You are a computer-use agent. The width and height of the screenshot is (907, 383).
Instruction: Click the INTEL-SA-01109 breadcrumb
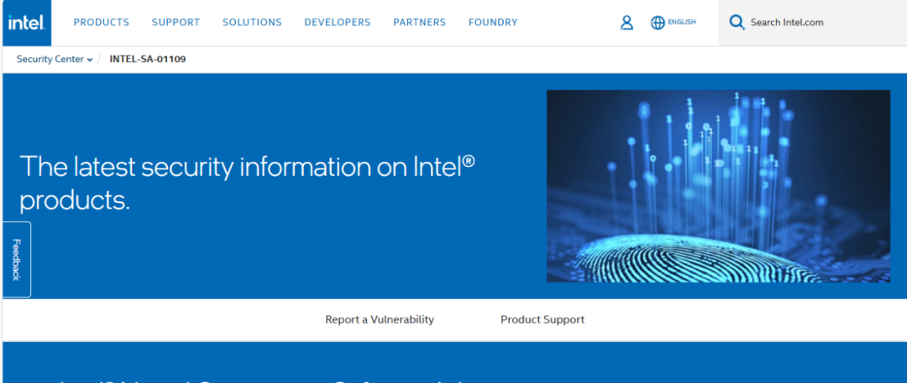148,59
